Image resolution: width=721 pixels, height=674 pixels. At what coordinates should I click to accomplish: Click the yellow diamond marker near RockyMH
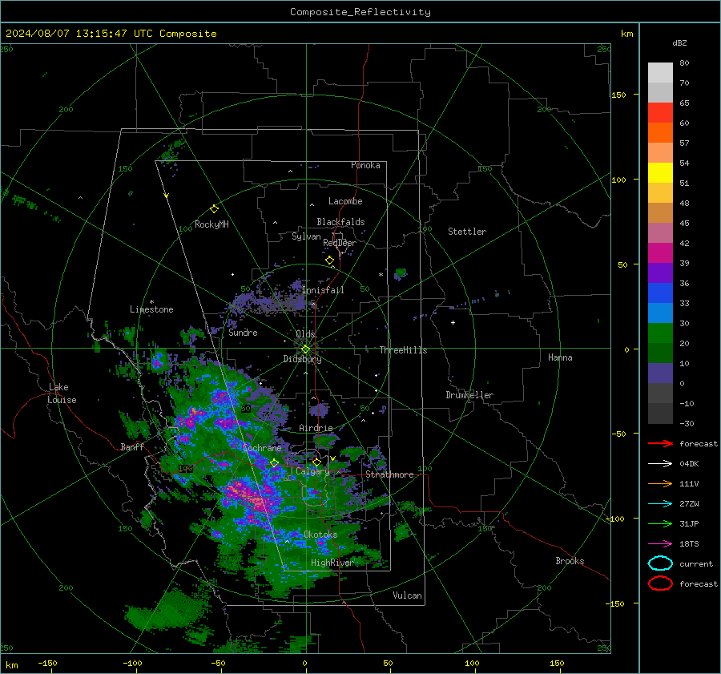click(214, 209)
